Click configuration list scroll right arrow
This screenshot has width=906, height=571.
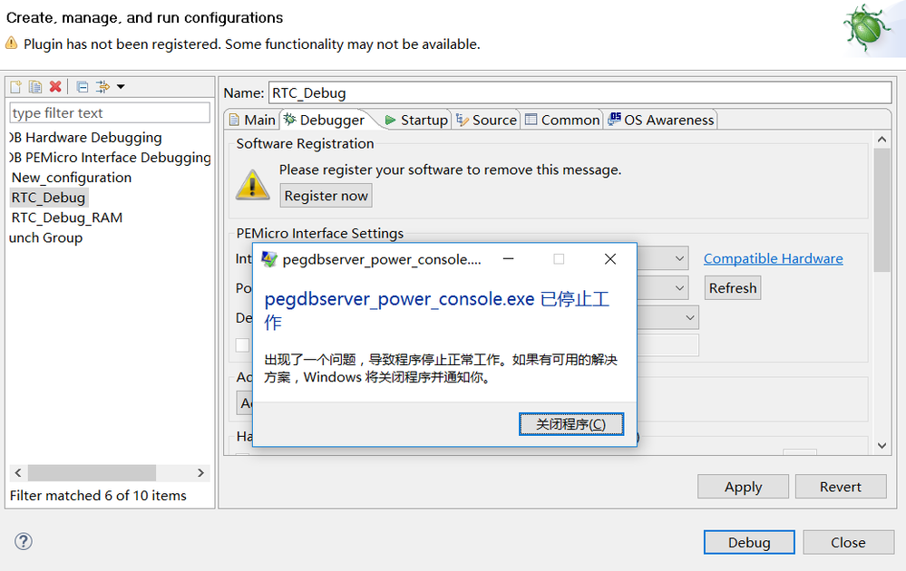pos(200,473)
